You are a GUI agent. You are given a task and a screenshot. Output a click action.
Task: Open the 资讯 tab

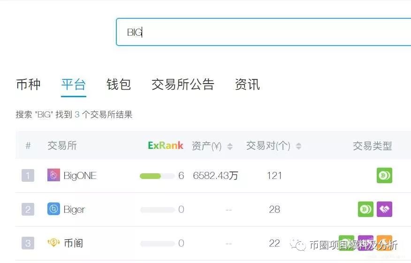click(247, 85)
